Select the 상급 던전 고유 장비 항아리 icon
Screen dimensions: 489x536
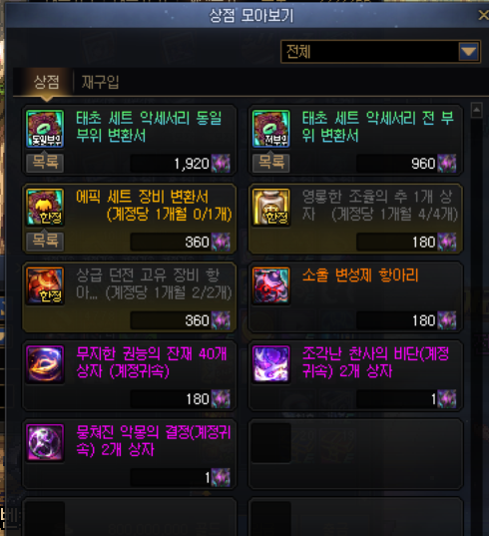point(45,285)
